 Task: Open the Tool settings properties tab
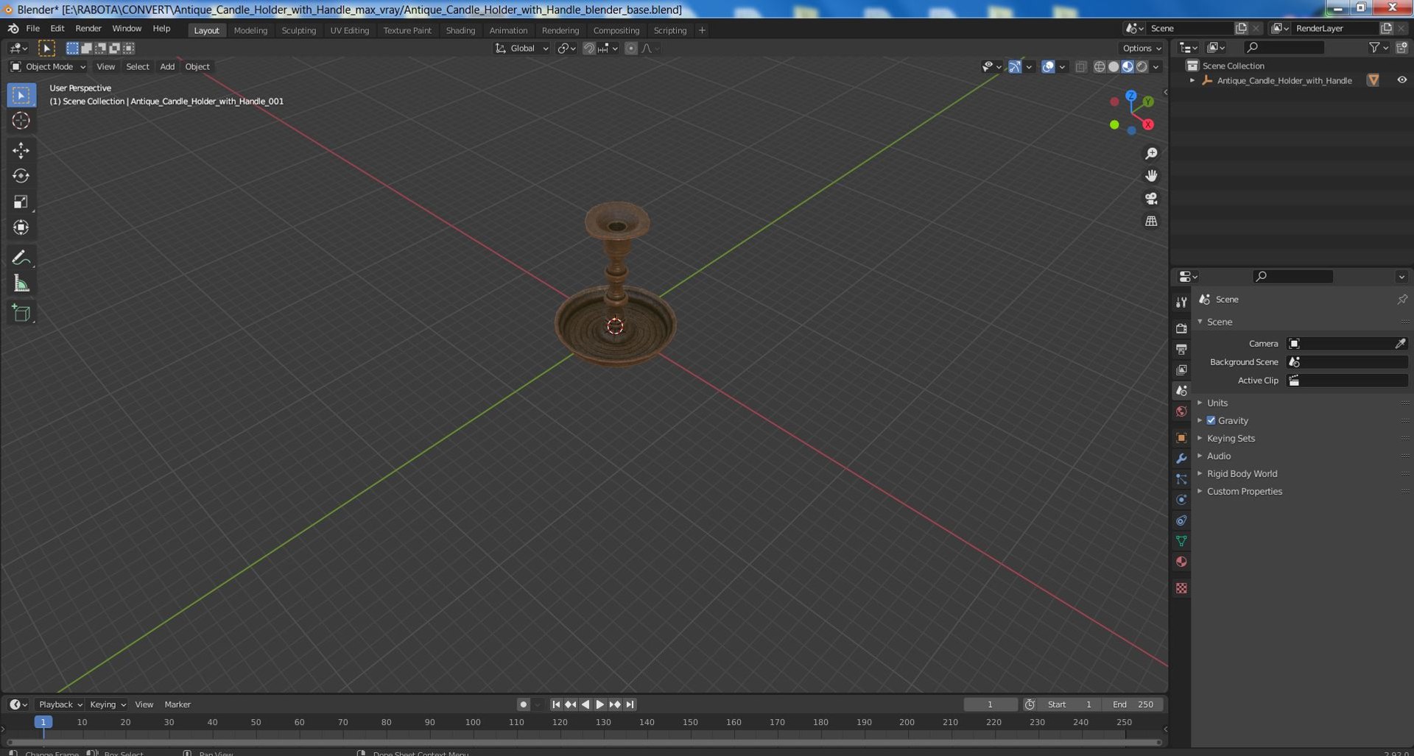coord(1181,302)
